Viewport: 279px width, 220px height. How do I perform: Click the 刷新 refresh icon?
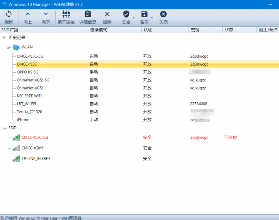tap(8, 14)
